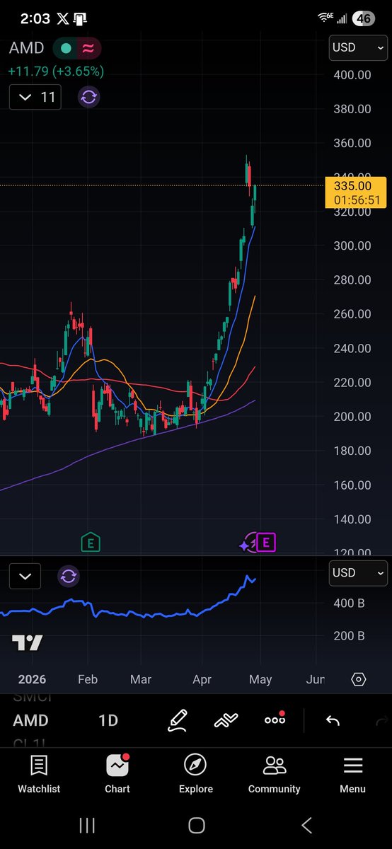Tap the Apr label on time axis
This screenshot has height=849, width=392.
click(202, 679)
